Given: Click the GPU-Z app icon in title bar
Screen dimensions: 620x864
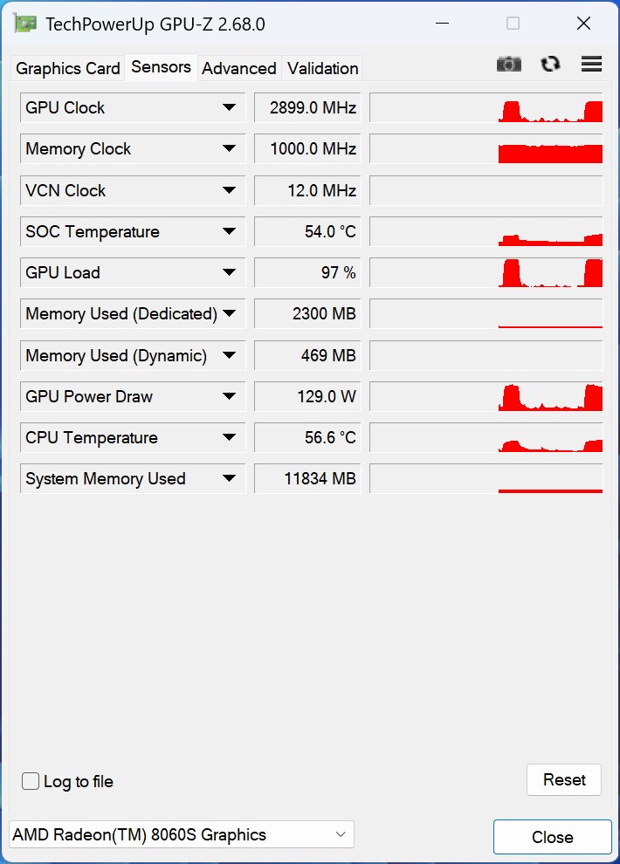Looking at the screenshot, I should tap(25, 24).
